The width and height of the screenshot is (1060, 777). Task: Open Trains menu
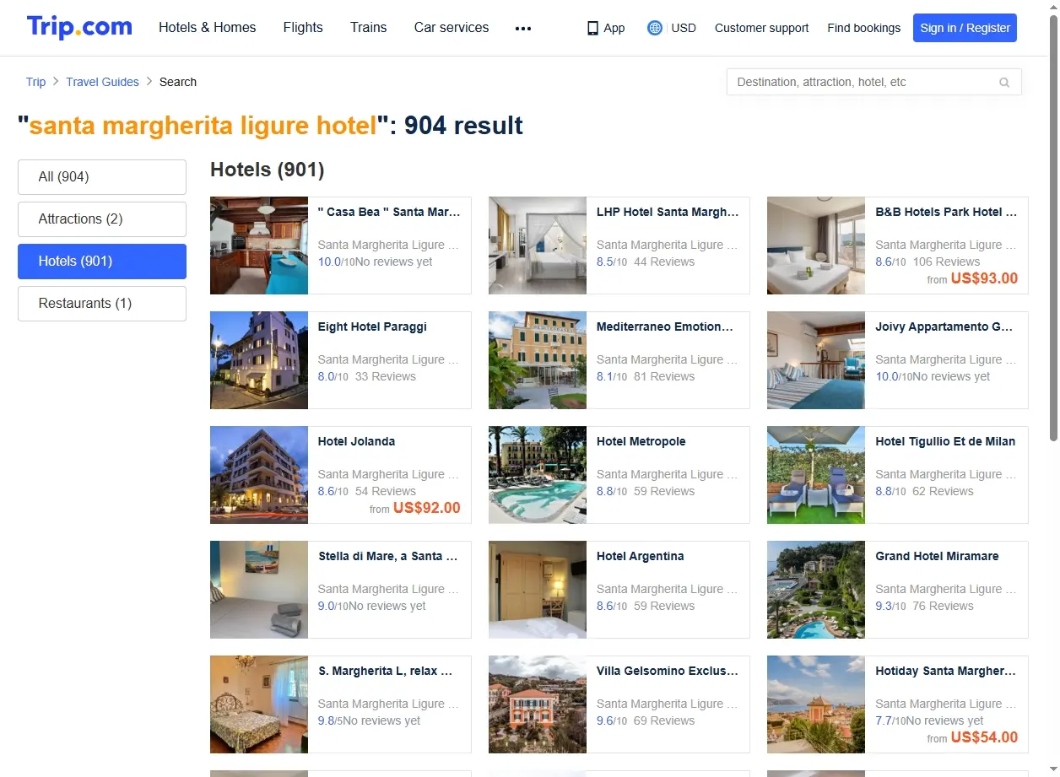coord(369,27)
